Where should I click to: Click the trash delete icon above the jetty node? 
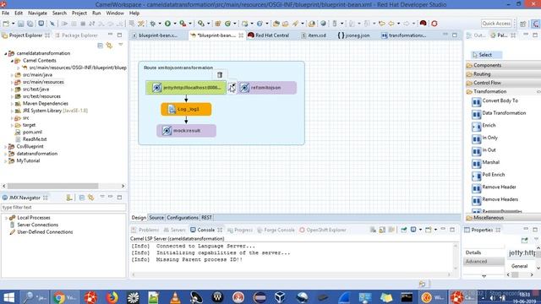click(220, 75)
